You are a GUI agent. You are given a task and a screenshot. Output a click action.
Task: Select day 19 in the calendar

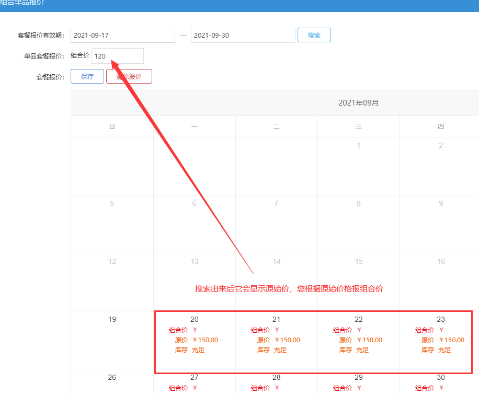(112, 340)
